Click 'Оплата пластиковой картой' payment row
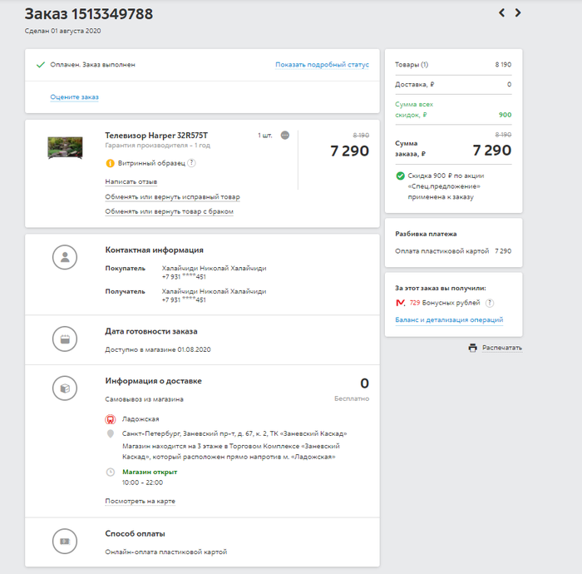This screenshot has height=574, width=582. pos(453,251)
